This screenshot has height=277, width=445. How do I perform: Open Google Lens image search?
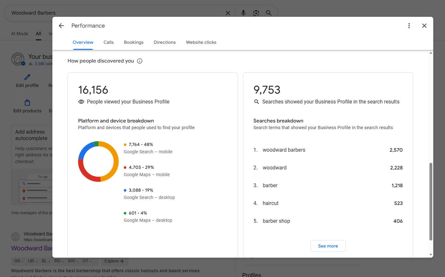[x=256, y=13]
